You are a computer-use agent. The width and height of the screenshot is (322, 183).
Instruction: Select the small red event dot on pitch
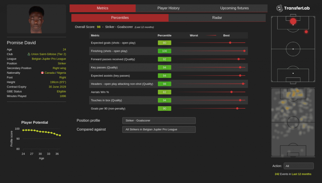click(306, 32)
